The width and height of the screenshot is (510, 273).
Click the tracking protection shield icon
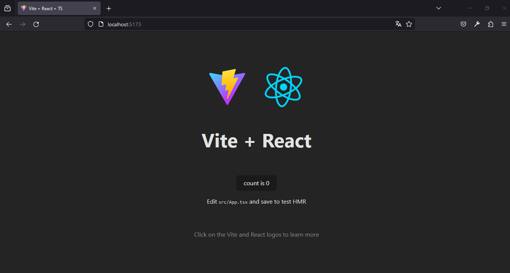point(91,24)
